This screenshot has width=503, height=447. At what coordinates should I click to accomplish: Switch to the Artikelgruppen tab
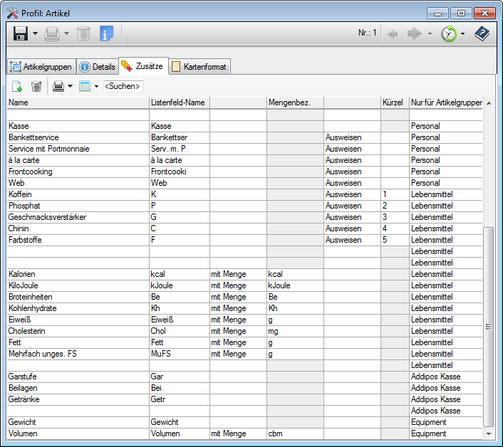pos(41,67)
